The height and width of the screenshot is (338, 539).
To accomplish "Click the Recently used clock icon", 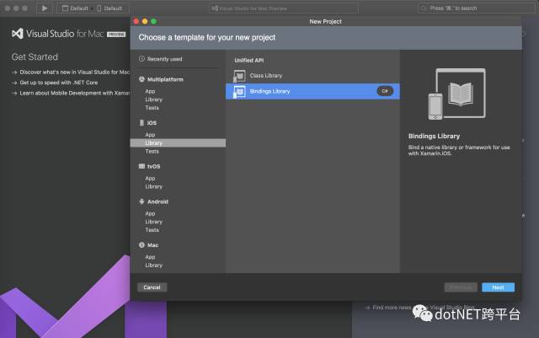I will pos(141,59).
